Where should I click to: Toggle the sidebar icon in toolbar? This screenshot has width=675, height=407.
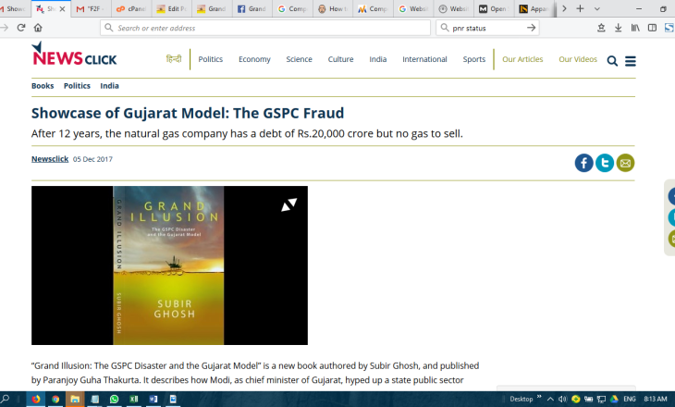pyautogui.click(x=652, y=28)
